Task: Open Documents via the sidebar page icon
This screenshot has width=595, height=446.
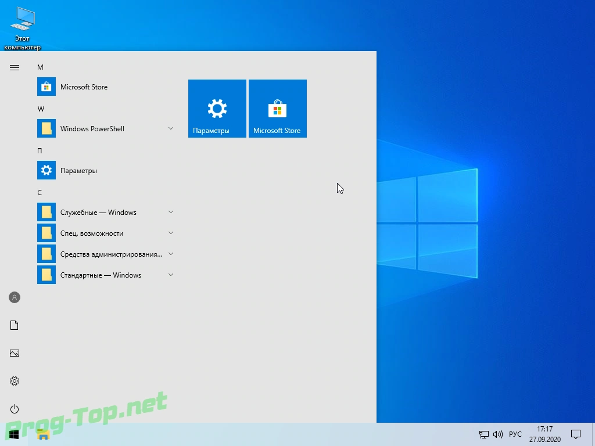Action: 15,325
